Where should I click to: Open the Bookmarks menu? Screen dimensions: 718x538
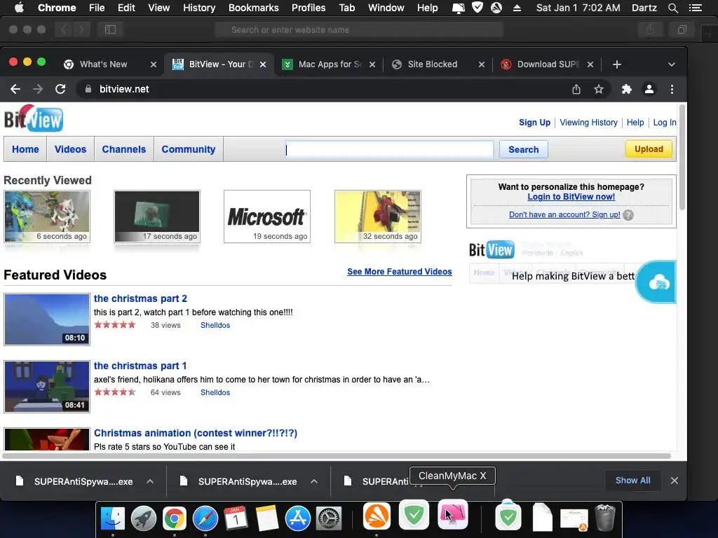254,8
